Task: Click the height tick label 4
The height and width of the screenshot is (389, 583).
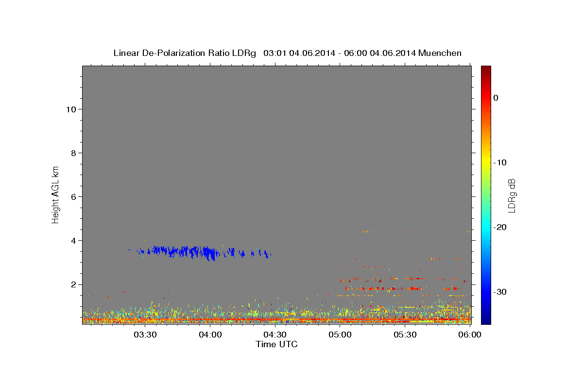Action: [73, 241]
